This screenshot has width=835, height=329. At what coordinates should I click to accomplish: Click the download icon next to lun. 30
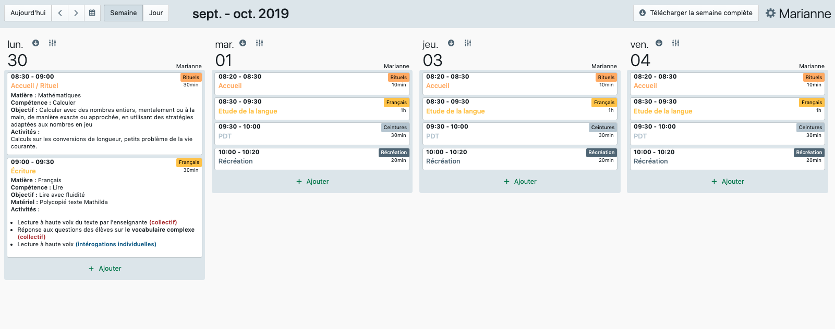coord(35,43)
